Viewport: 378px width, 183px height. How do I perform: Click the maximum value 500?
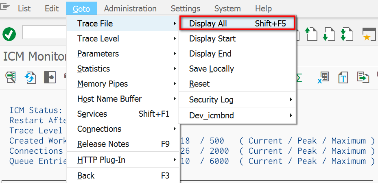click(217, 141)
